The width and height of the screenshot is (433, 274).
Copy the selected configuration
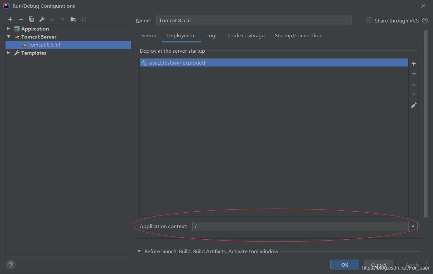(31, 19)
